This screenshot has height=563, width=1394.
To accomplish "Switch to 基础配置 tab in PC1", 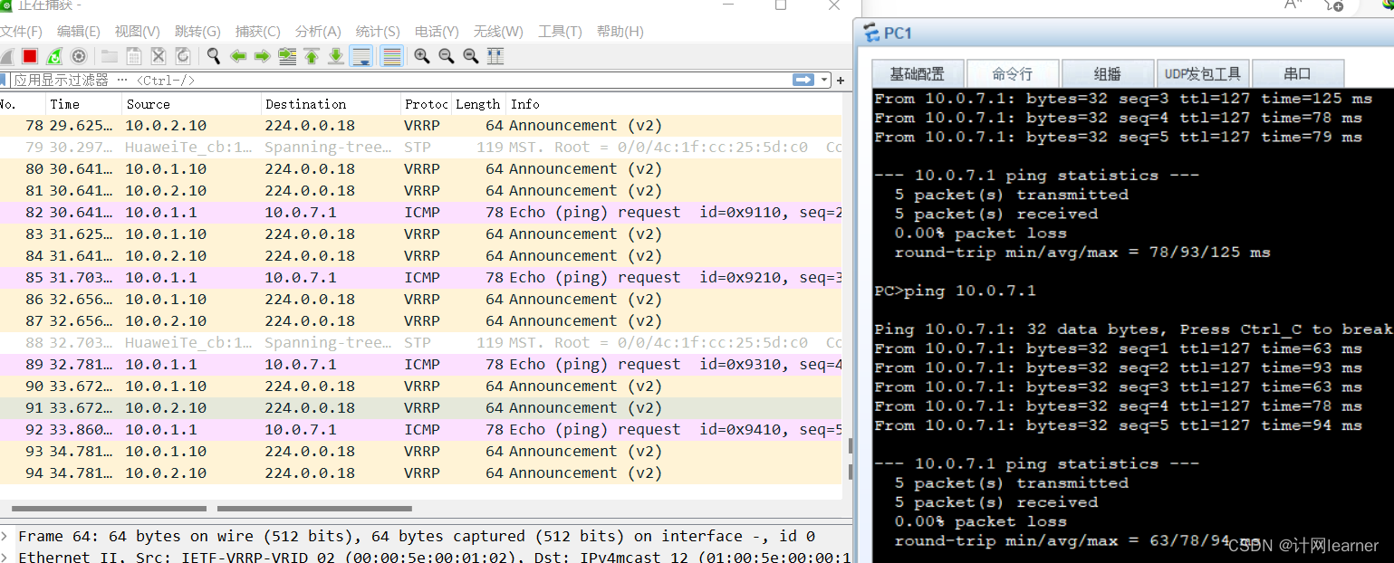I will (917, 73).
